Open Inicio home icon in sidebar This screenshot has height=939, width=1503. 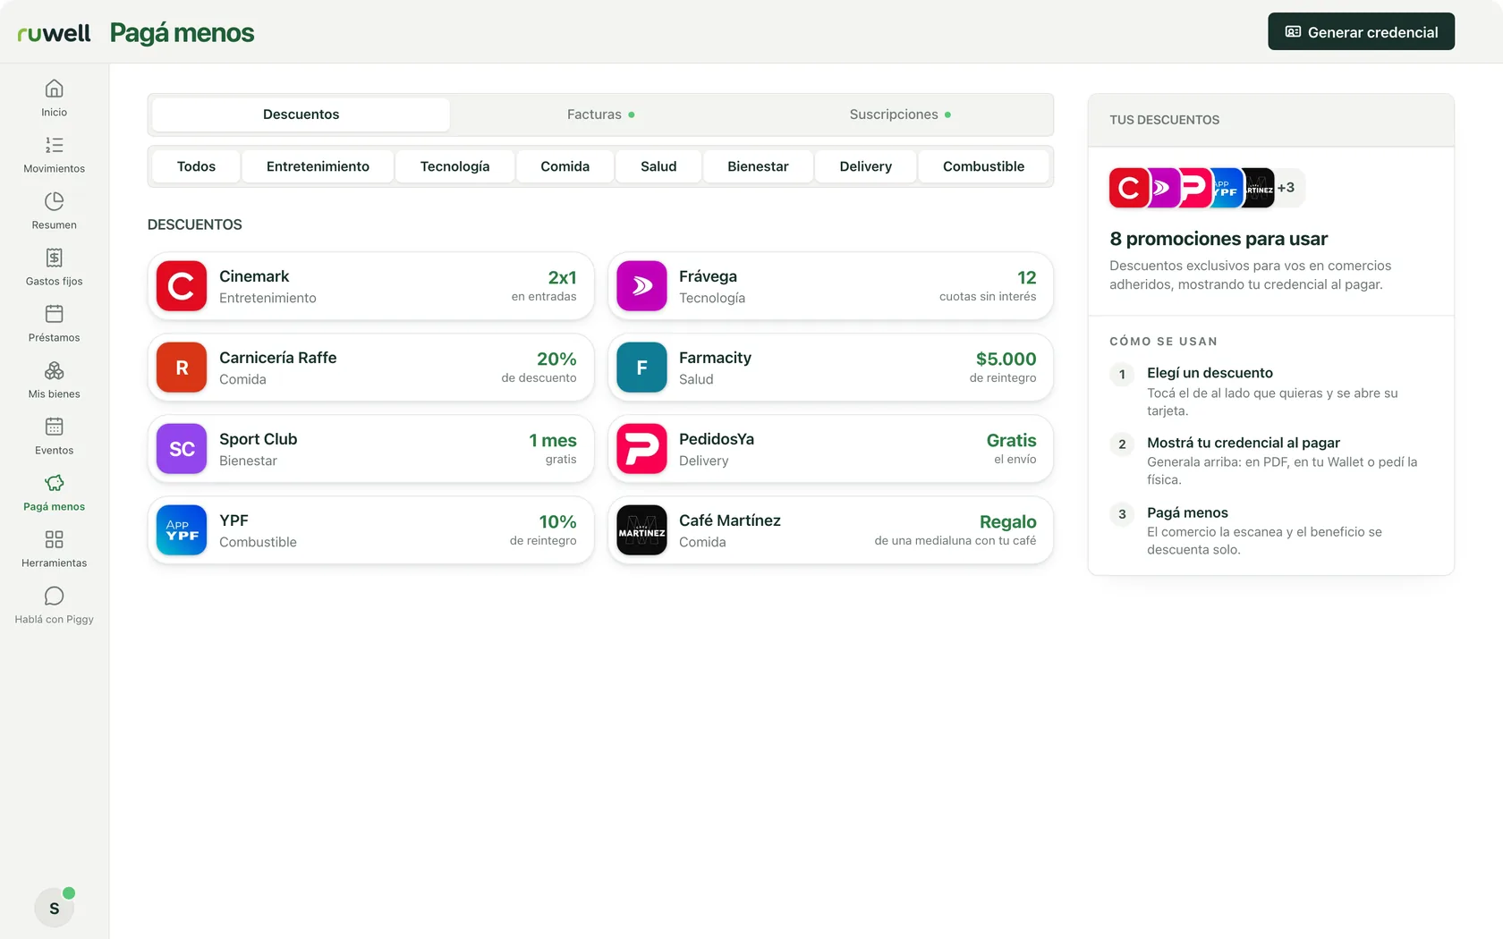(54, 89)
